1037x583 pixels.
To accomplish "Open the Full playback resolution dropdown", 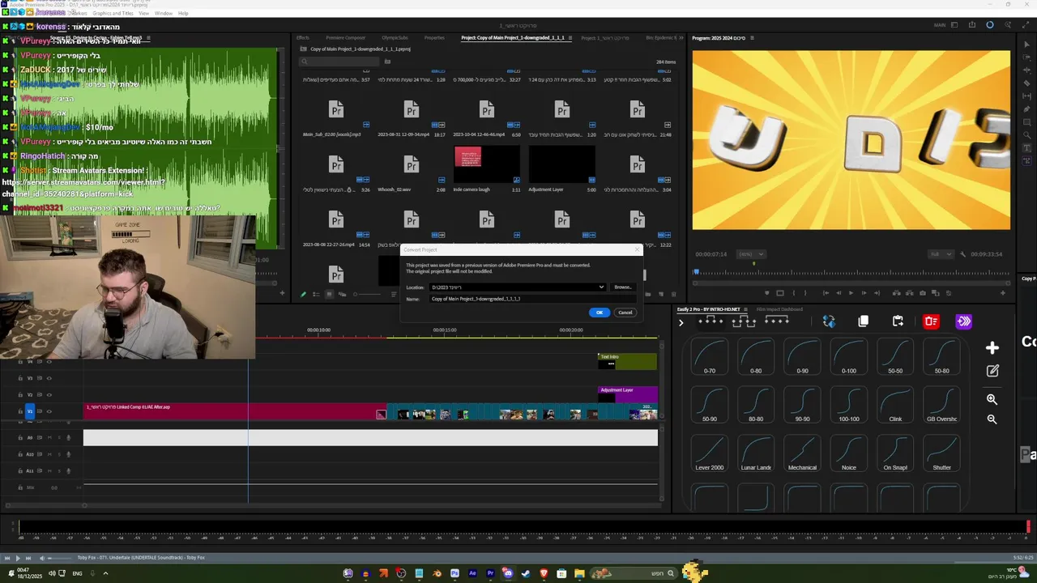I will [x=941, y=254].
